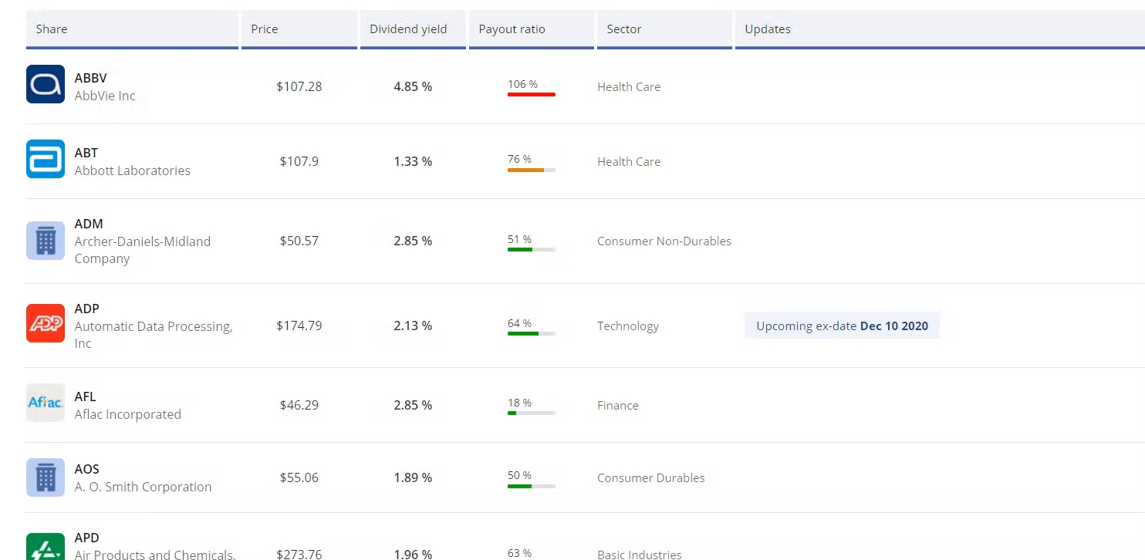Viewport: 1145px width, 560px height.
Task: Click the Upcoming ex-date Dec 10 2020 badge
Action: [842, 326]
